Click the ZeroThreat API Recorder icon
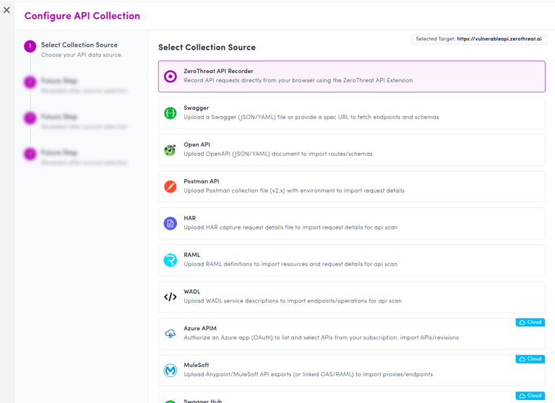This screenshot has width=555, height=403. (x=171, y=77)
